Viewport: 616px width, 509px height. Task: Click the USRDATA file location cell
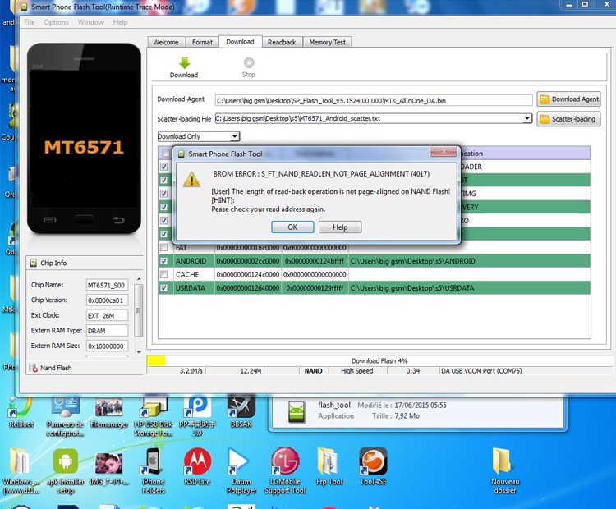pyautogui.click(x=470, y=288)
